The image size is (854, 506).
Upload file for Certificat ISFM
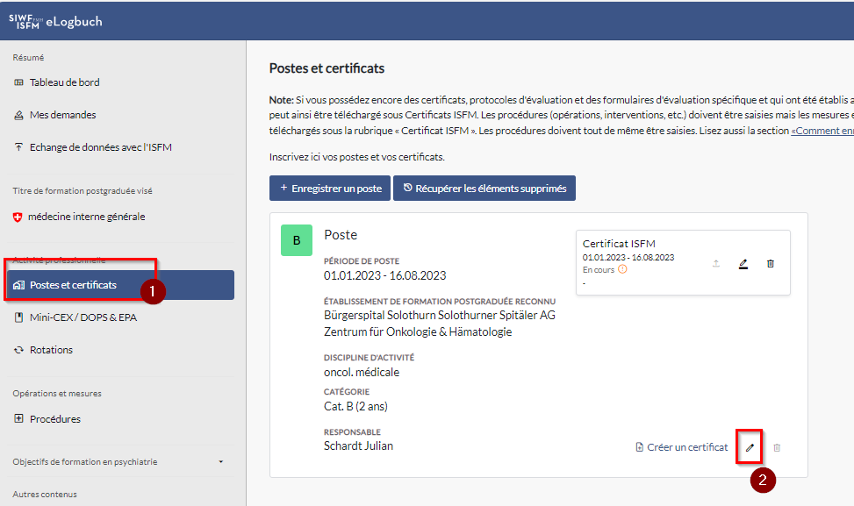point(716,264)
